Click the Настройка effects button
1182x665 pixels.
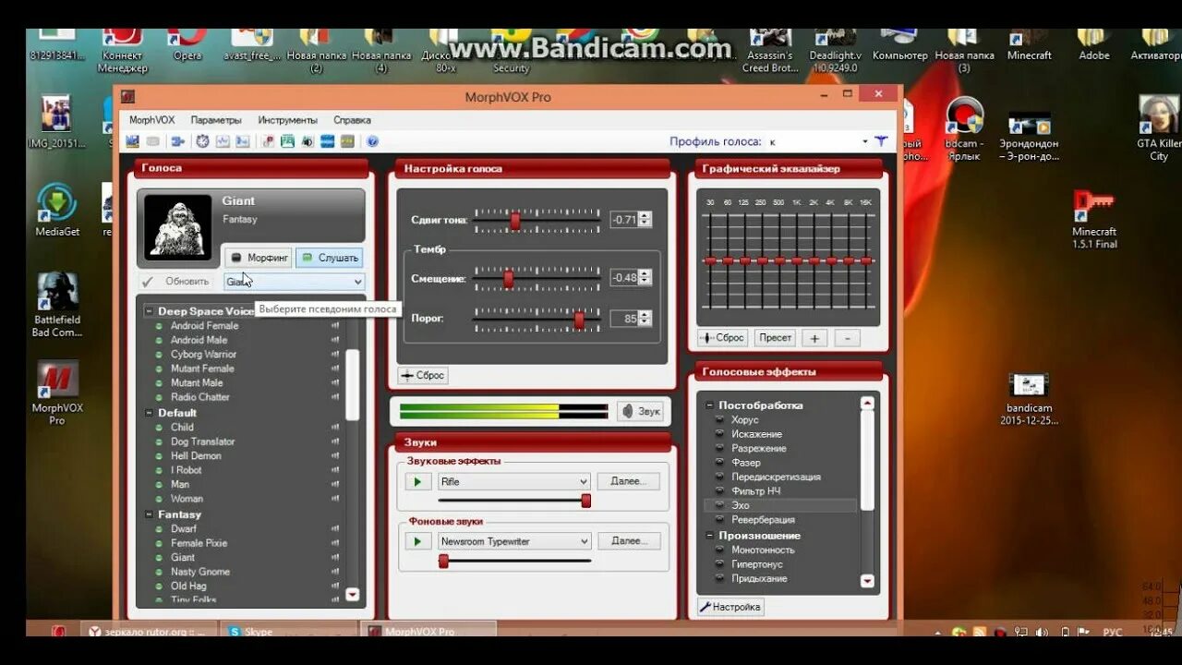click(730, 607)
